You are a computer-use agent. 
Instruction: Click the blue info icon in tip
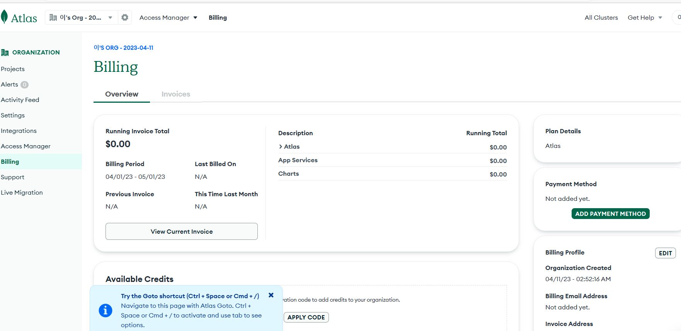[106, 310]
